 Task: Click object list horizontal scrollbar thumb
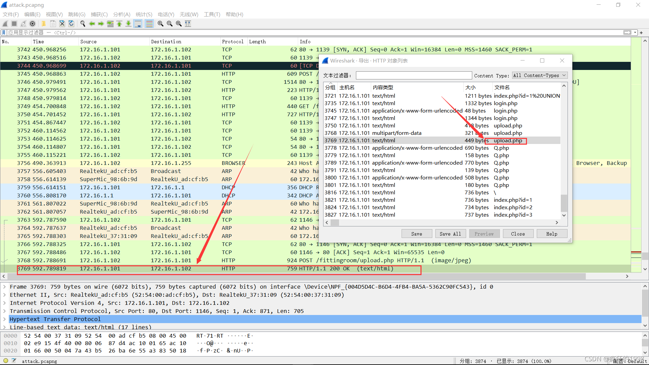point(335,222)
